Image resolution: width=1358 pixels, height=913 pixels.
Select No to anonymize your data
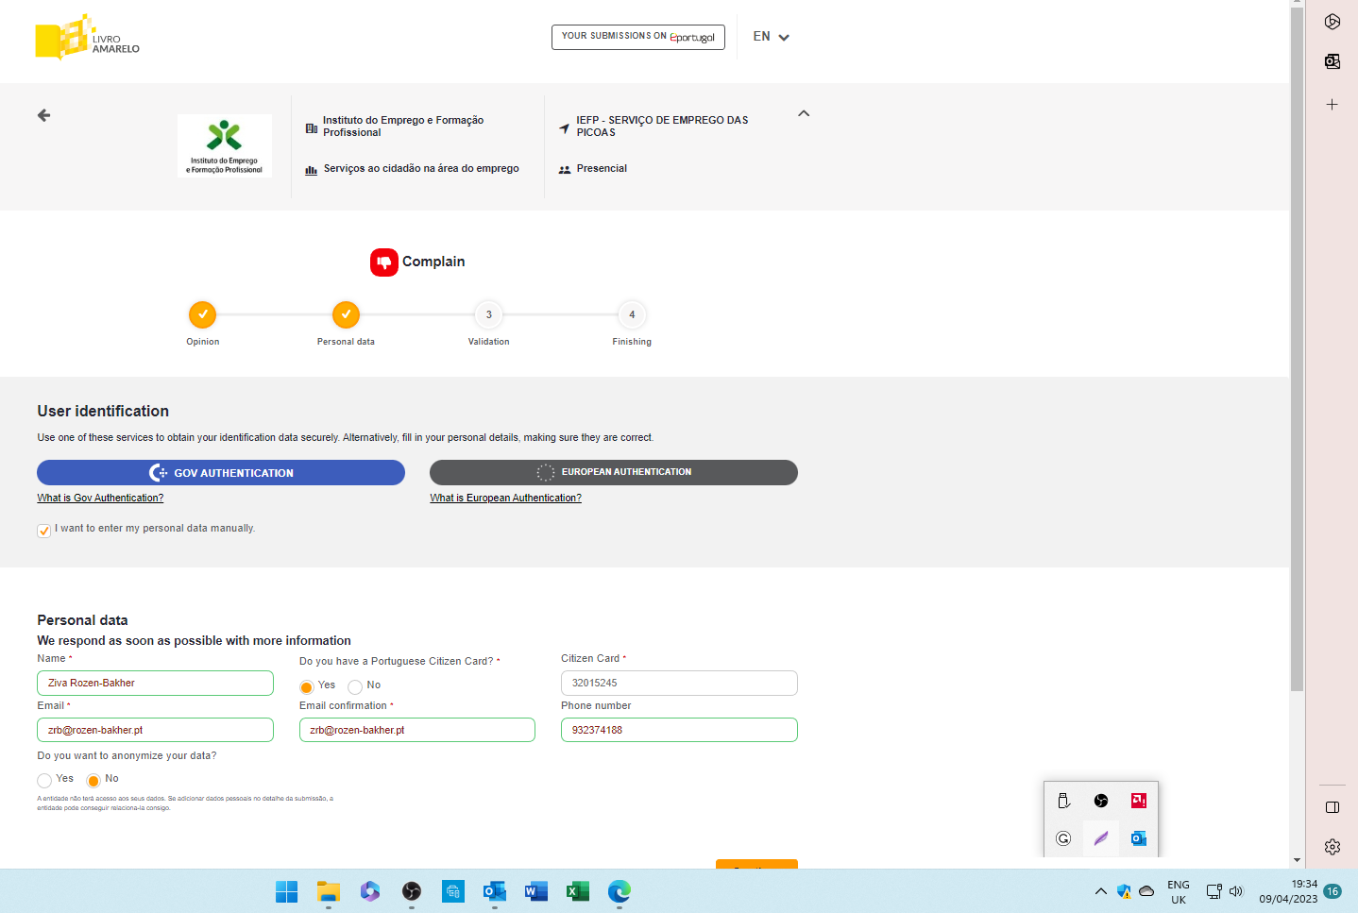pyautogui.click(x=93, y=781)
